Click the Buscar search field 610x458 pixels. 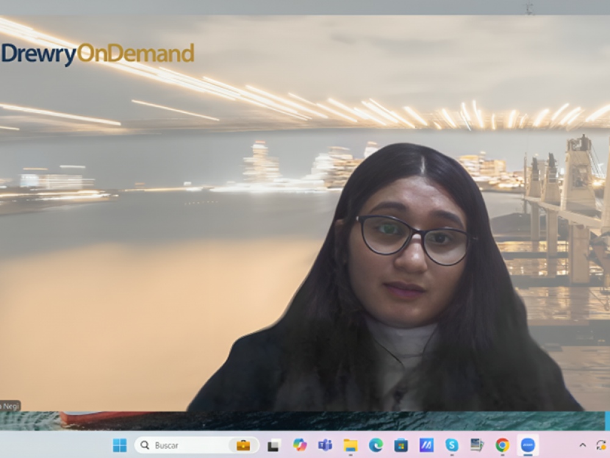click(x=183, y=445)
